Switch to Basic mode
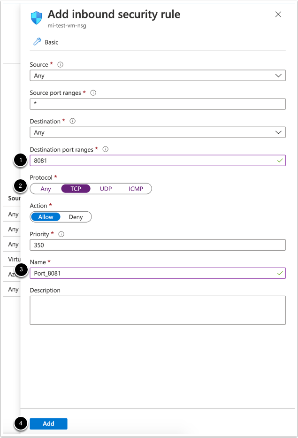This screenshot has width=298, height=438. point(52,42)
